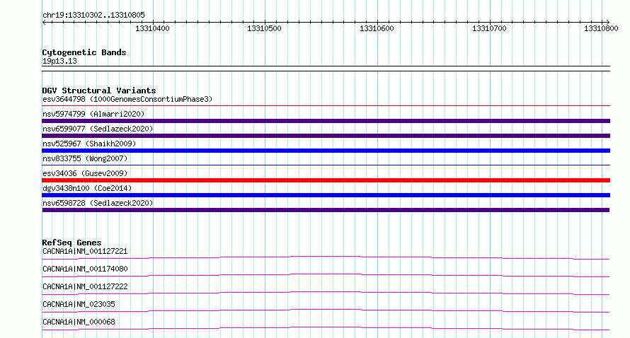Screen dimensions: 630x338
Task: Click the ruler tick labeled 13310500
Action: pyautogui.click(x=264, y=28)
